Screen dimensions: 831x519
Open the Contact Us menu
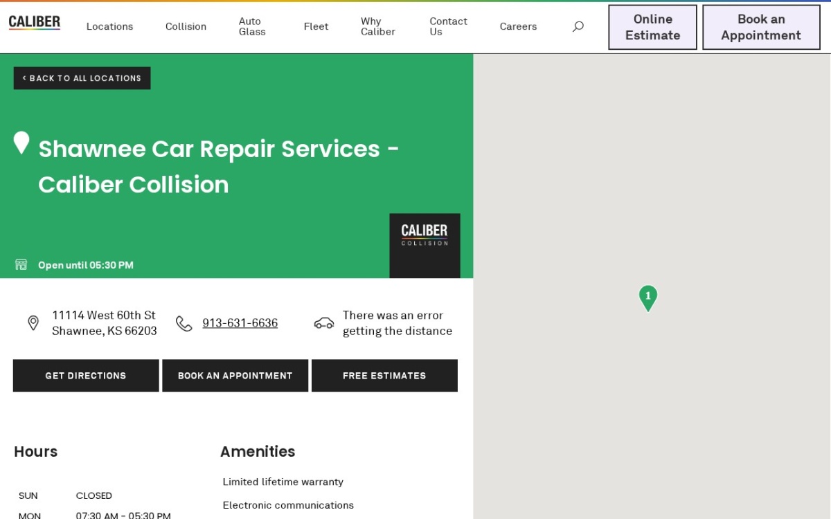[x=448, y=26]
